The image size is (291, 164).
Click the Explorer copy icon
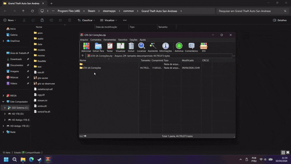(33, 20)
